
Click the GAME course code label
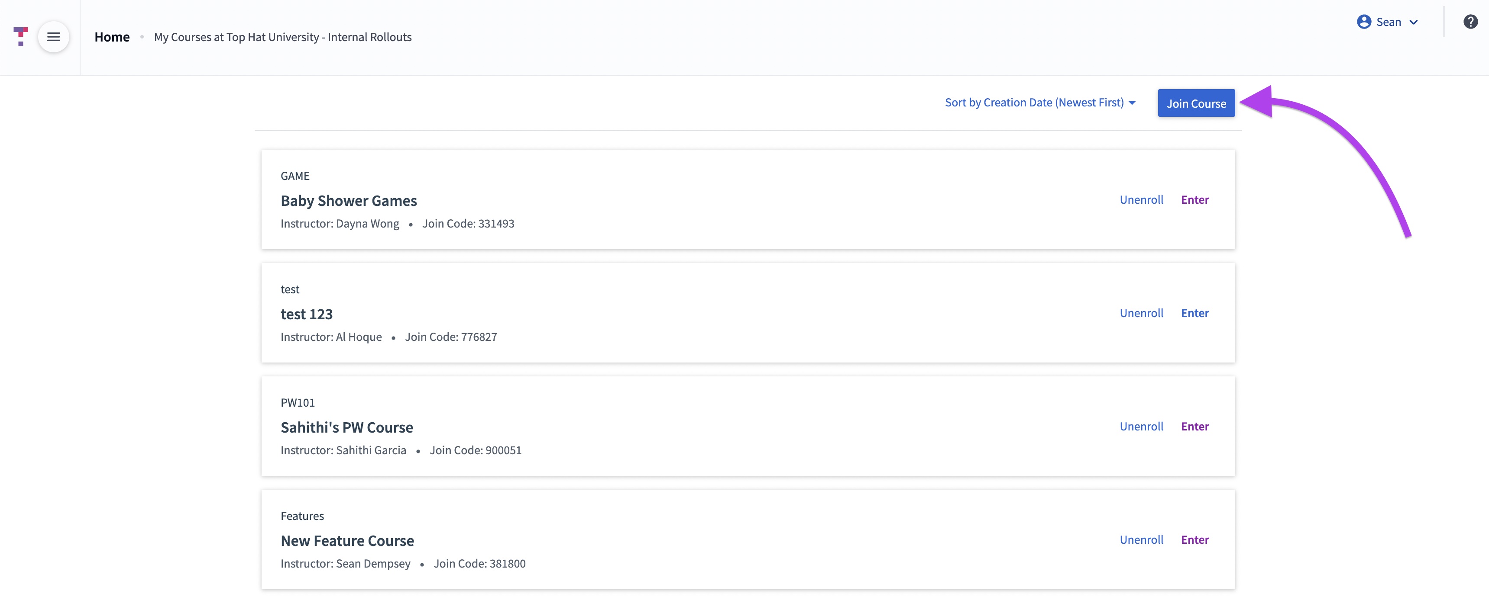[295, 176]
